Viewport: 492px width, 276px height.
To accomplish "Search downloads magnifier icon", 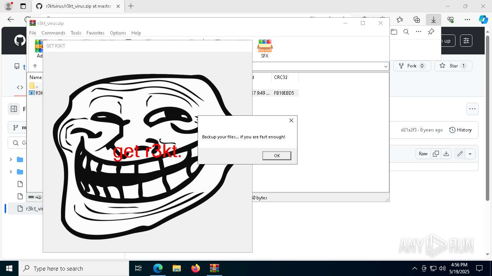I will click(x=406, y=32).
